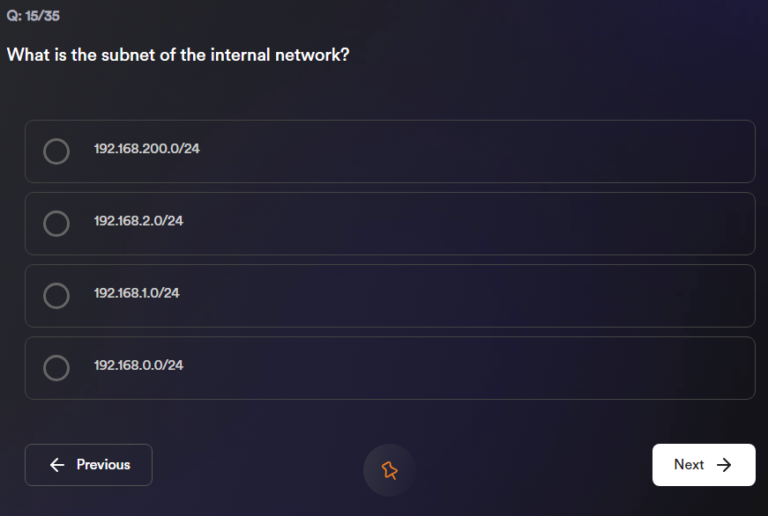Viewport: 768px width, 516px height.
Task: Mark the 192.168.1.0/24 radio option
Action: 56,296
